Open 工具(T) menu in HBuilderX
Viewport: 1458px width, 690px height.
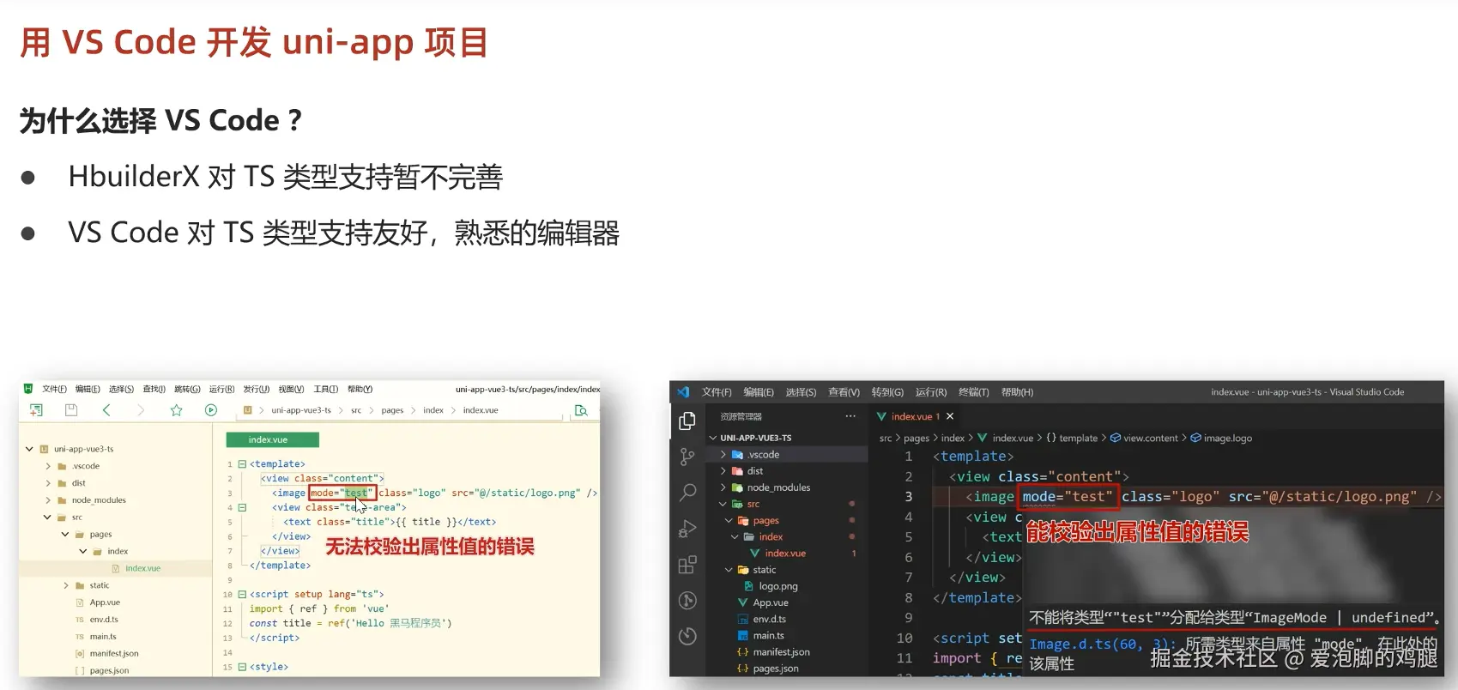point(325,389)
